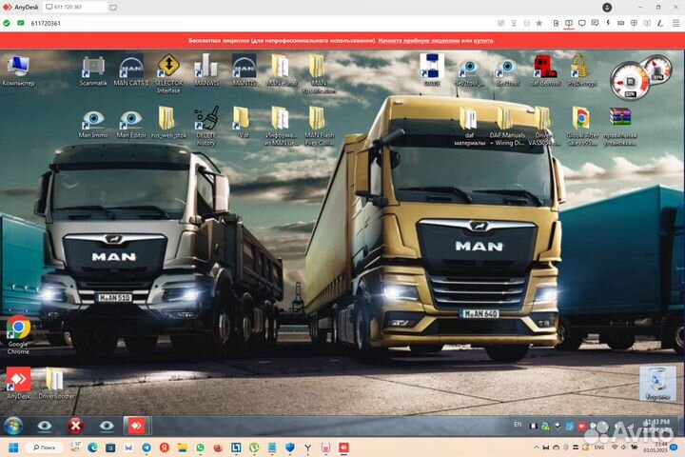The width and height of the screenshot is (685, 457).
Task: Click the remote Windows 7 Start orb
Action: point(13,426)
